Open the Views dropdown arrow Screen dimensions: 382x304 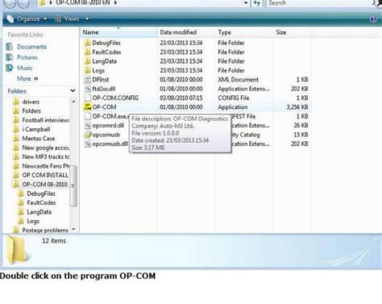coord(87,19)
